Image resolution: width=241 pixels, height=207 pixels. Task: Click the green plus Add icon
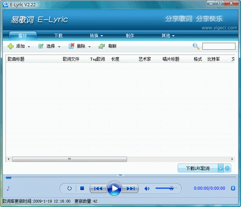pos(11,46)
